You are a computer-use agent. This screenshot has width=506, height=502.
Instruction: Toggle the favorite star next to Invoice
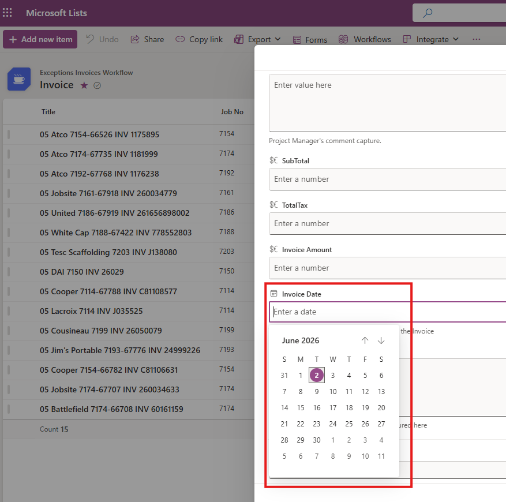84,85
